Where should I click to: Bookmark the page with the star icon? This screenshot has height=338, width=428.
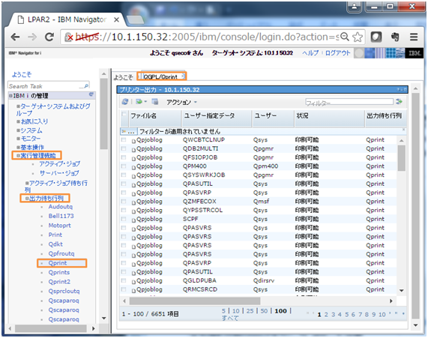tap(358, 37)
